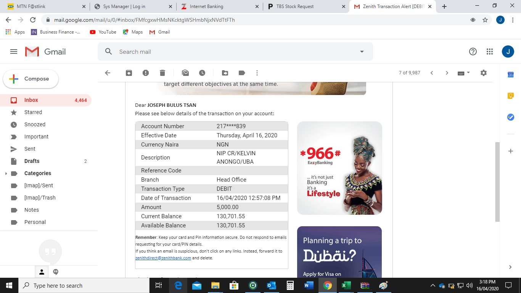Open Business Finance bookmark
Viewport: 521px width, 293px height.
point(56,32)
